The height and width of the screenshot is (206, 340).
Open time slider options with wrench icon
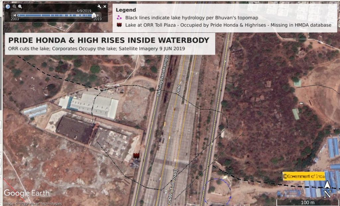click(x=99, y=7)
